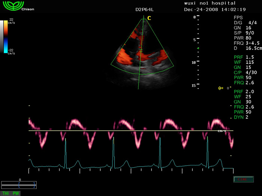Click the WF 115 wall filter parameter
262x196 pixels.
242,62
